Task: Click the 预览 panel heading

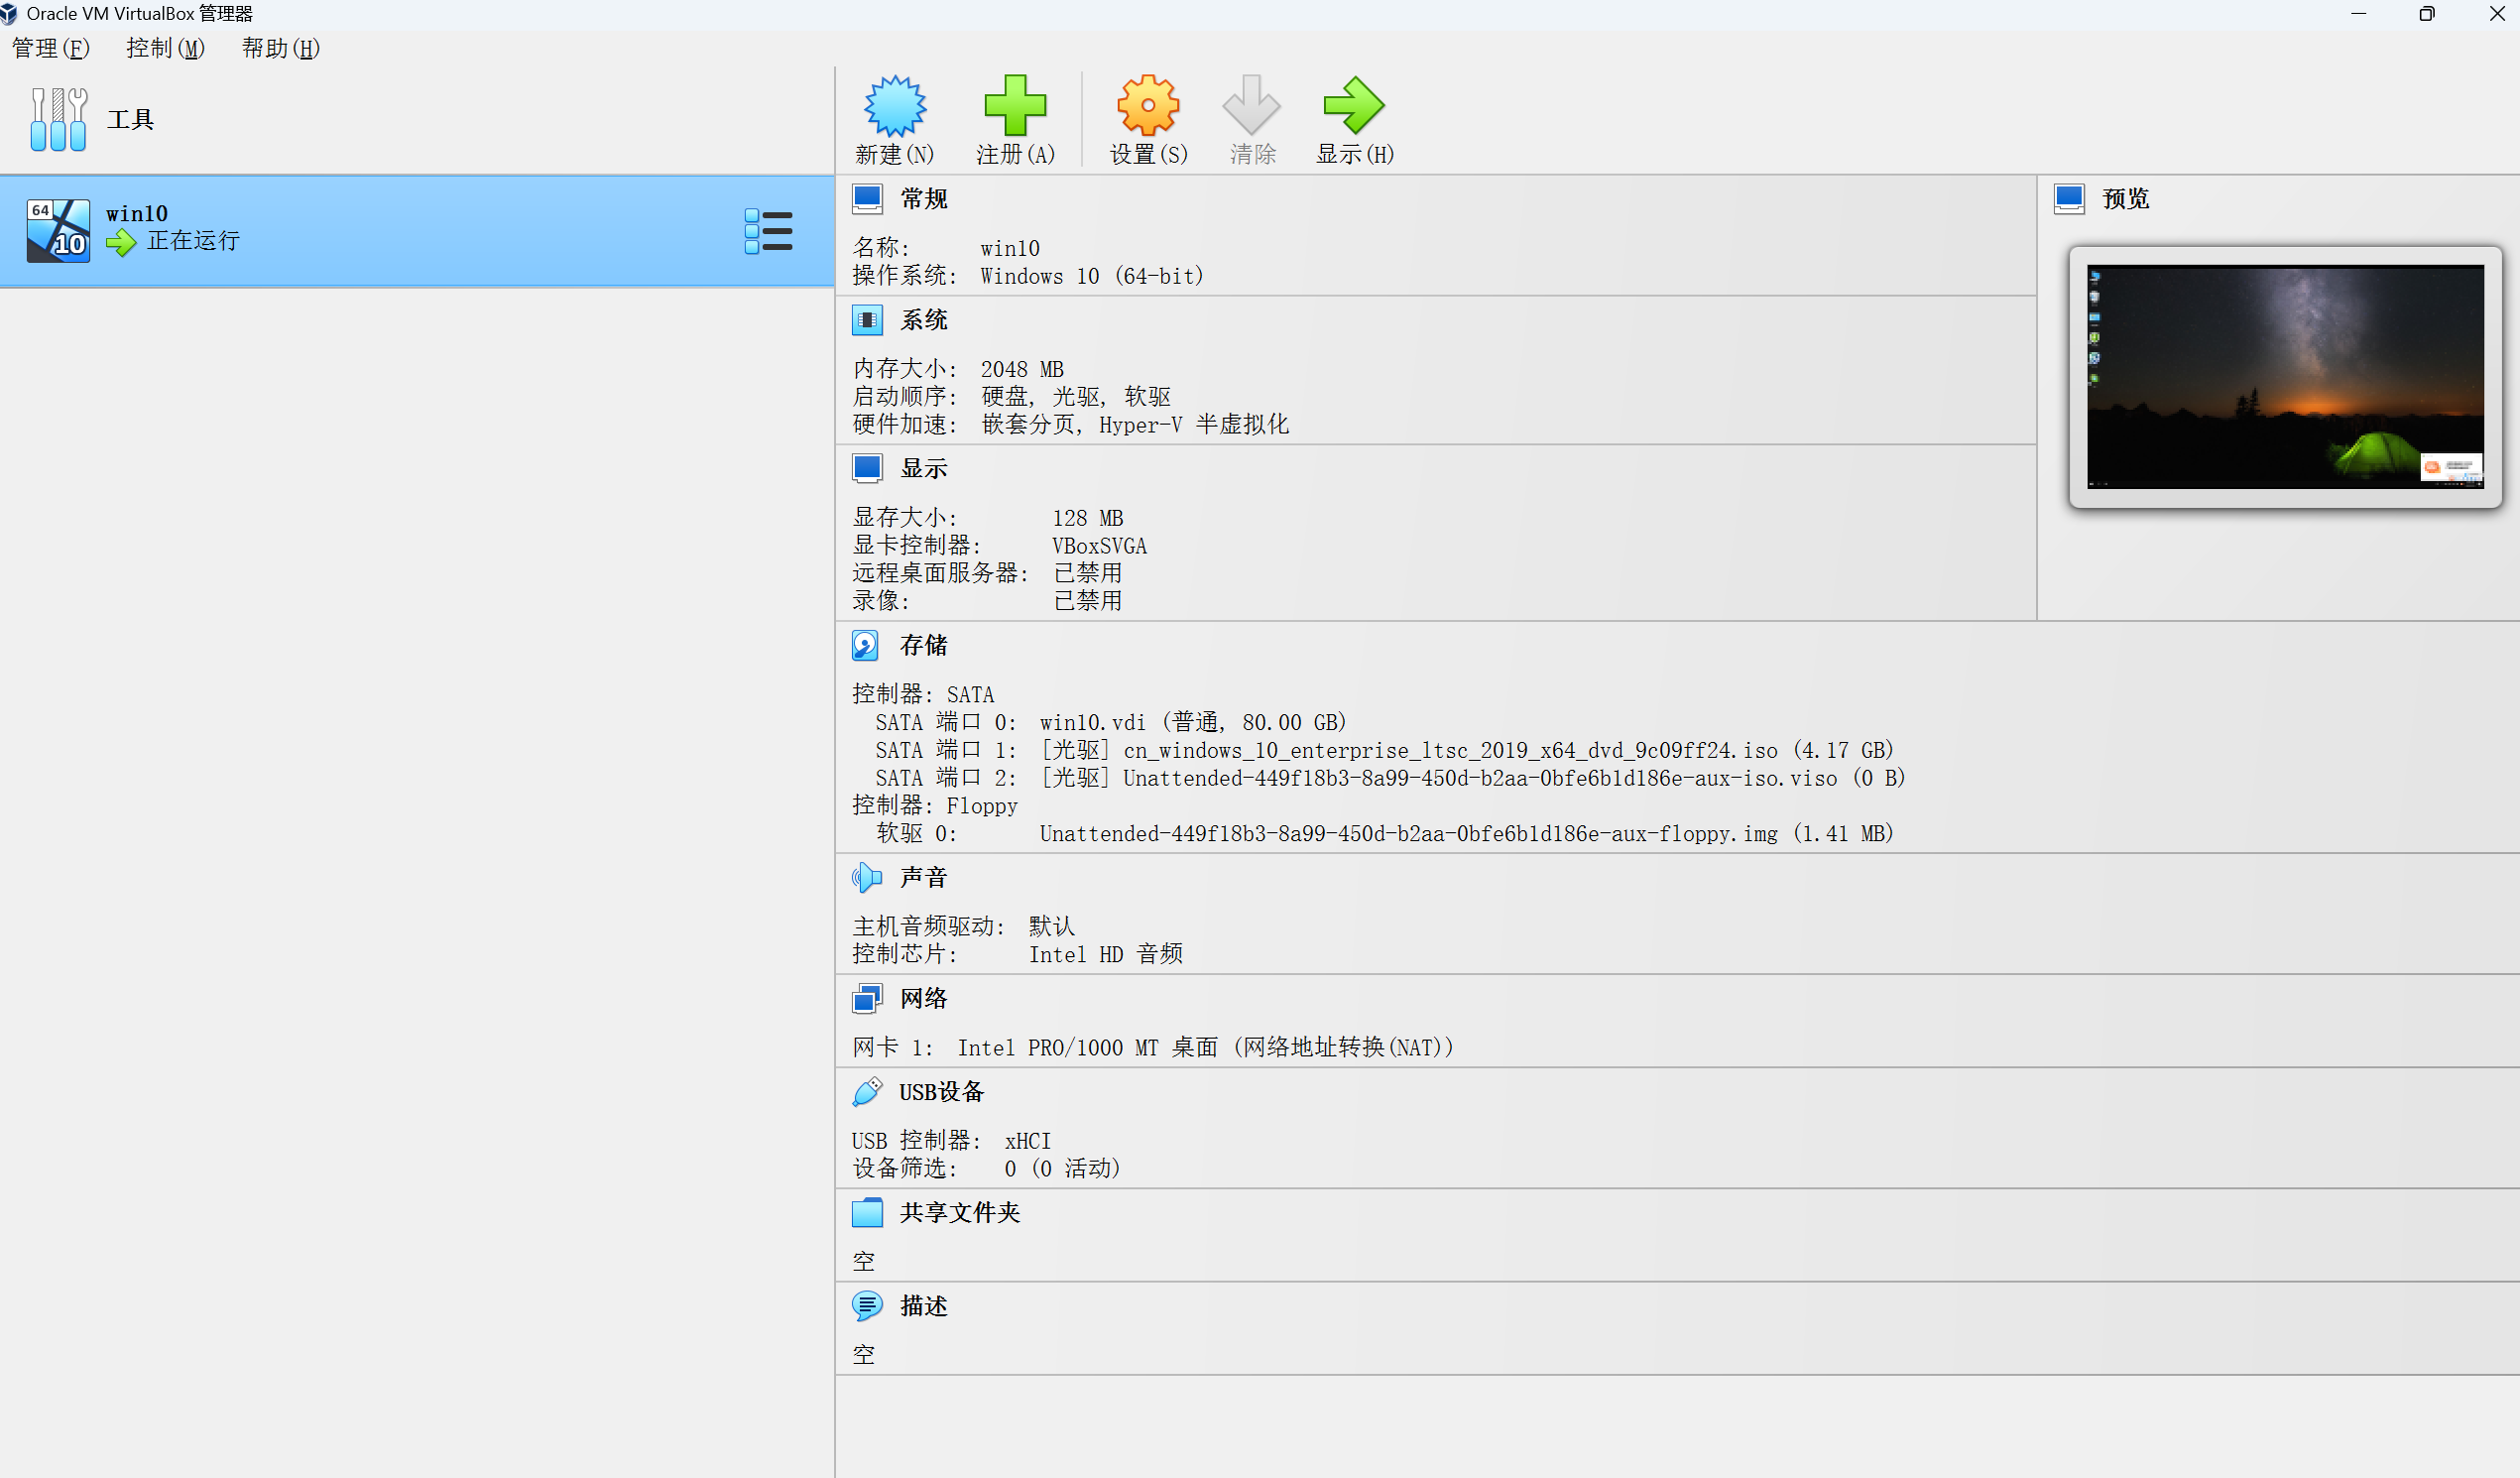Action: 2125,199
